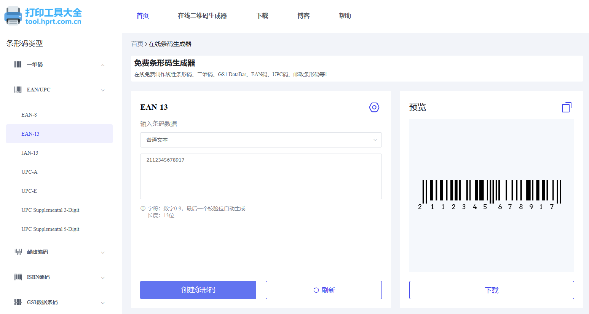Click the GS1数据条码 barcode icon
Image resolution: width=589 pixels, height=314 pixels.
pos(18,302)
